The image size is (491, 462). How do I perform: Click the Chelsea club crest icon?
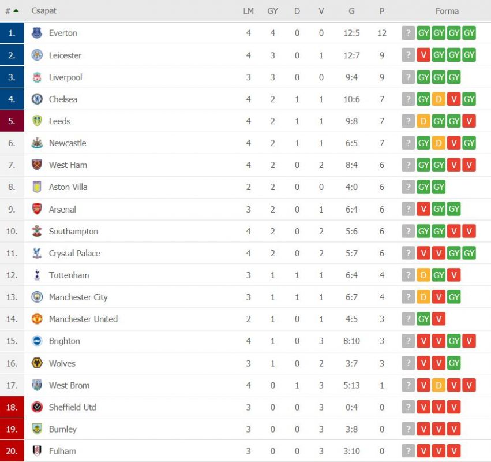pos(37,99)
